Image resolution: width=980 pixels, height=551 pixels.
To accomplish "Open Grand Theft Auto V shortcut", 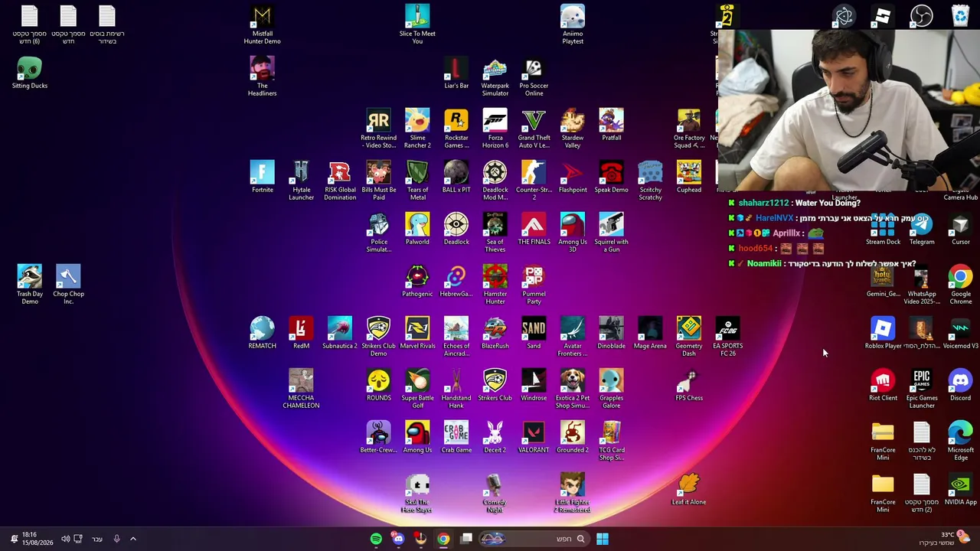I will click(x=534, y=129).
